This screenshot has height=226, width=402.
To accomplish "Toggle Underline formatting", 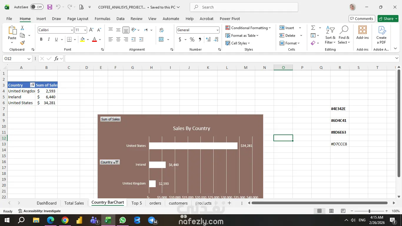I will 56,39.
